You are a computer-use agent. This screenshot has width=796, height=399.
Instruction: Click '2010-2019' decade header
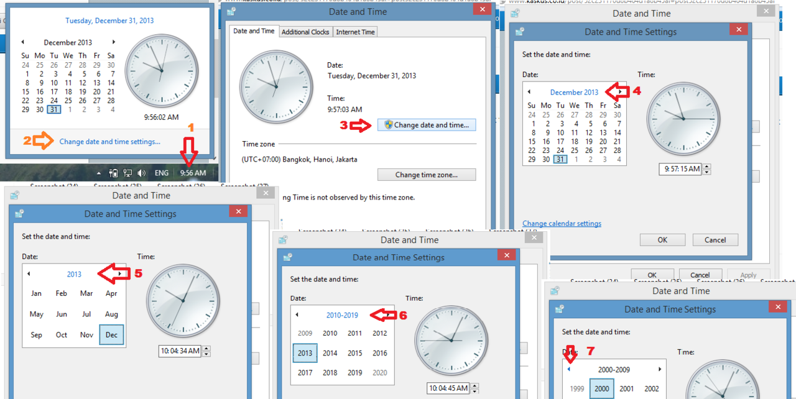click(x=342, y=316)
